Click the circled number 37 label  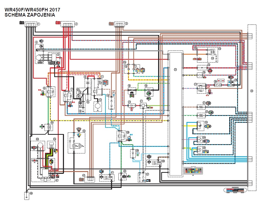(148, 174)
